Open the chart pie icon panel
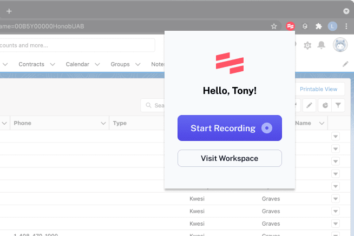 [324, 105]
